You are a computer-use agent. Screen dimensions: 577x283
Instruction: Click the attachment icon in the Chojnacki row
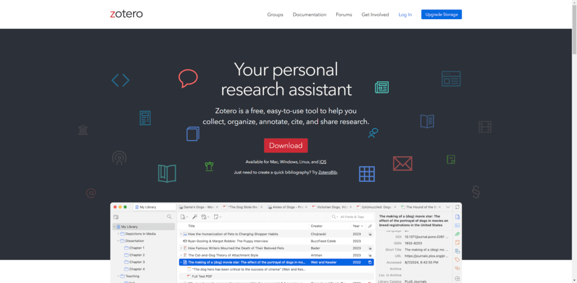tap(370, 234)
